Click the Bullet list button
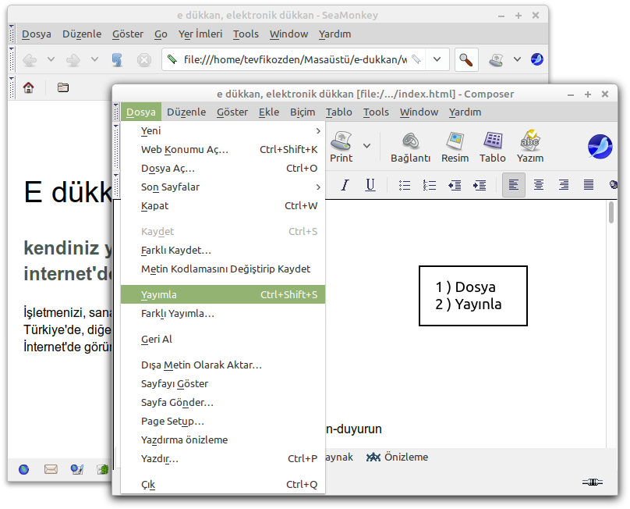 (x=405, y=185)
